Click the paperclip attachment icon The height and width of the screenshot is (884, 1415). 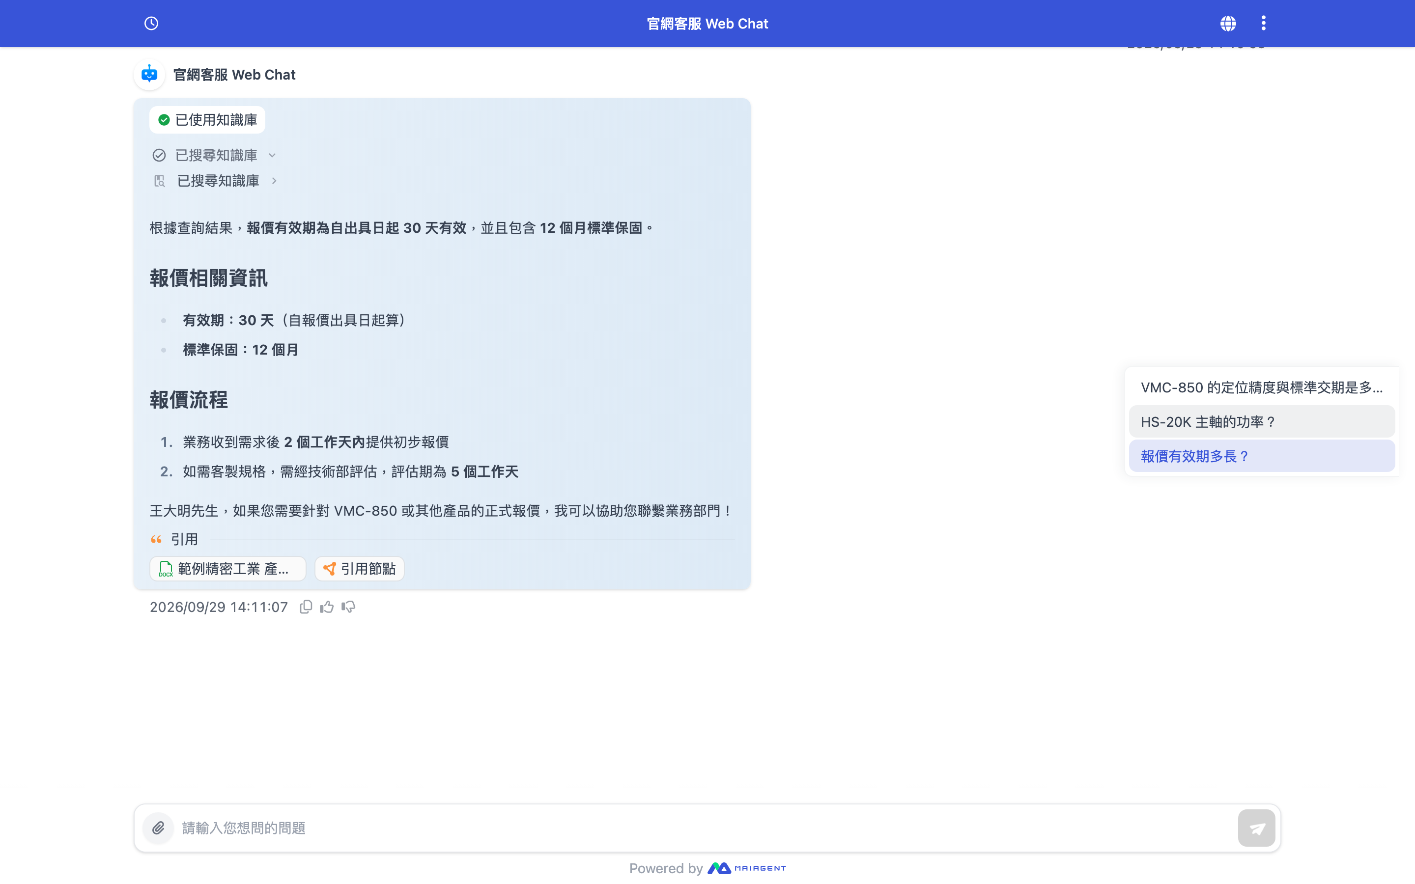pyautogui.click(x=159, y=828)
